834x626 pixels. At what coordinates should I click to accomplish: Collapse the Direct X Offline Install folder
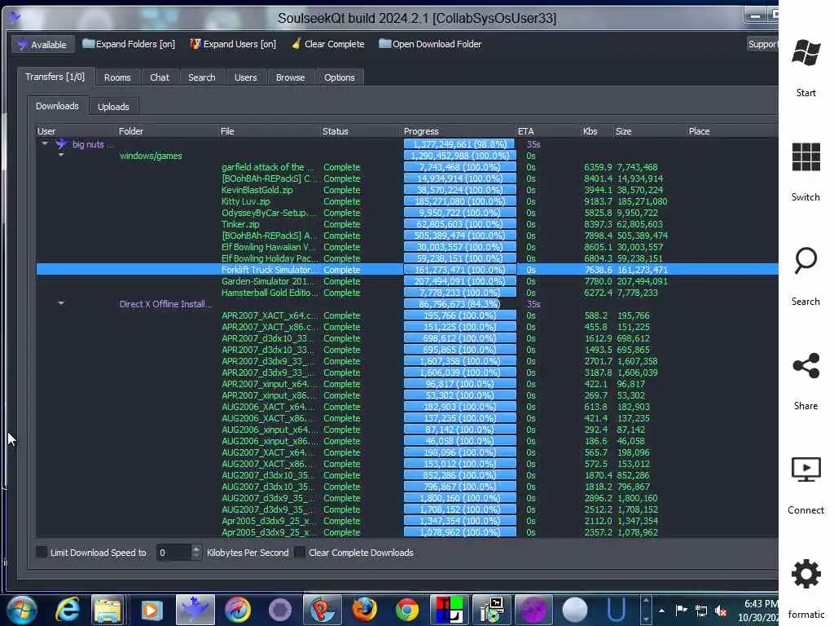tap(61, 303)
